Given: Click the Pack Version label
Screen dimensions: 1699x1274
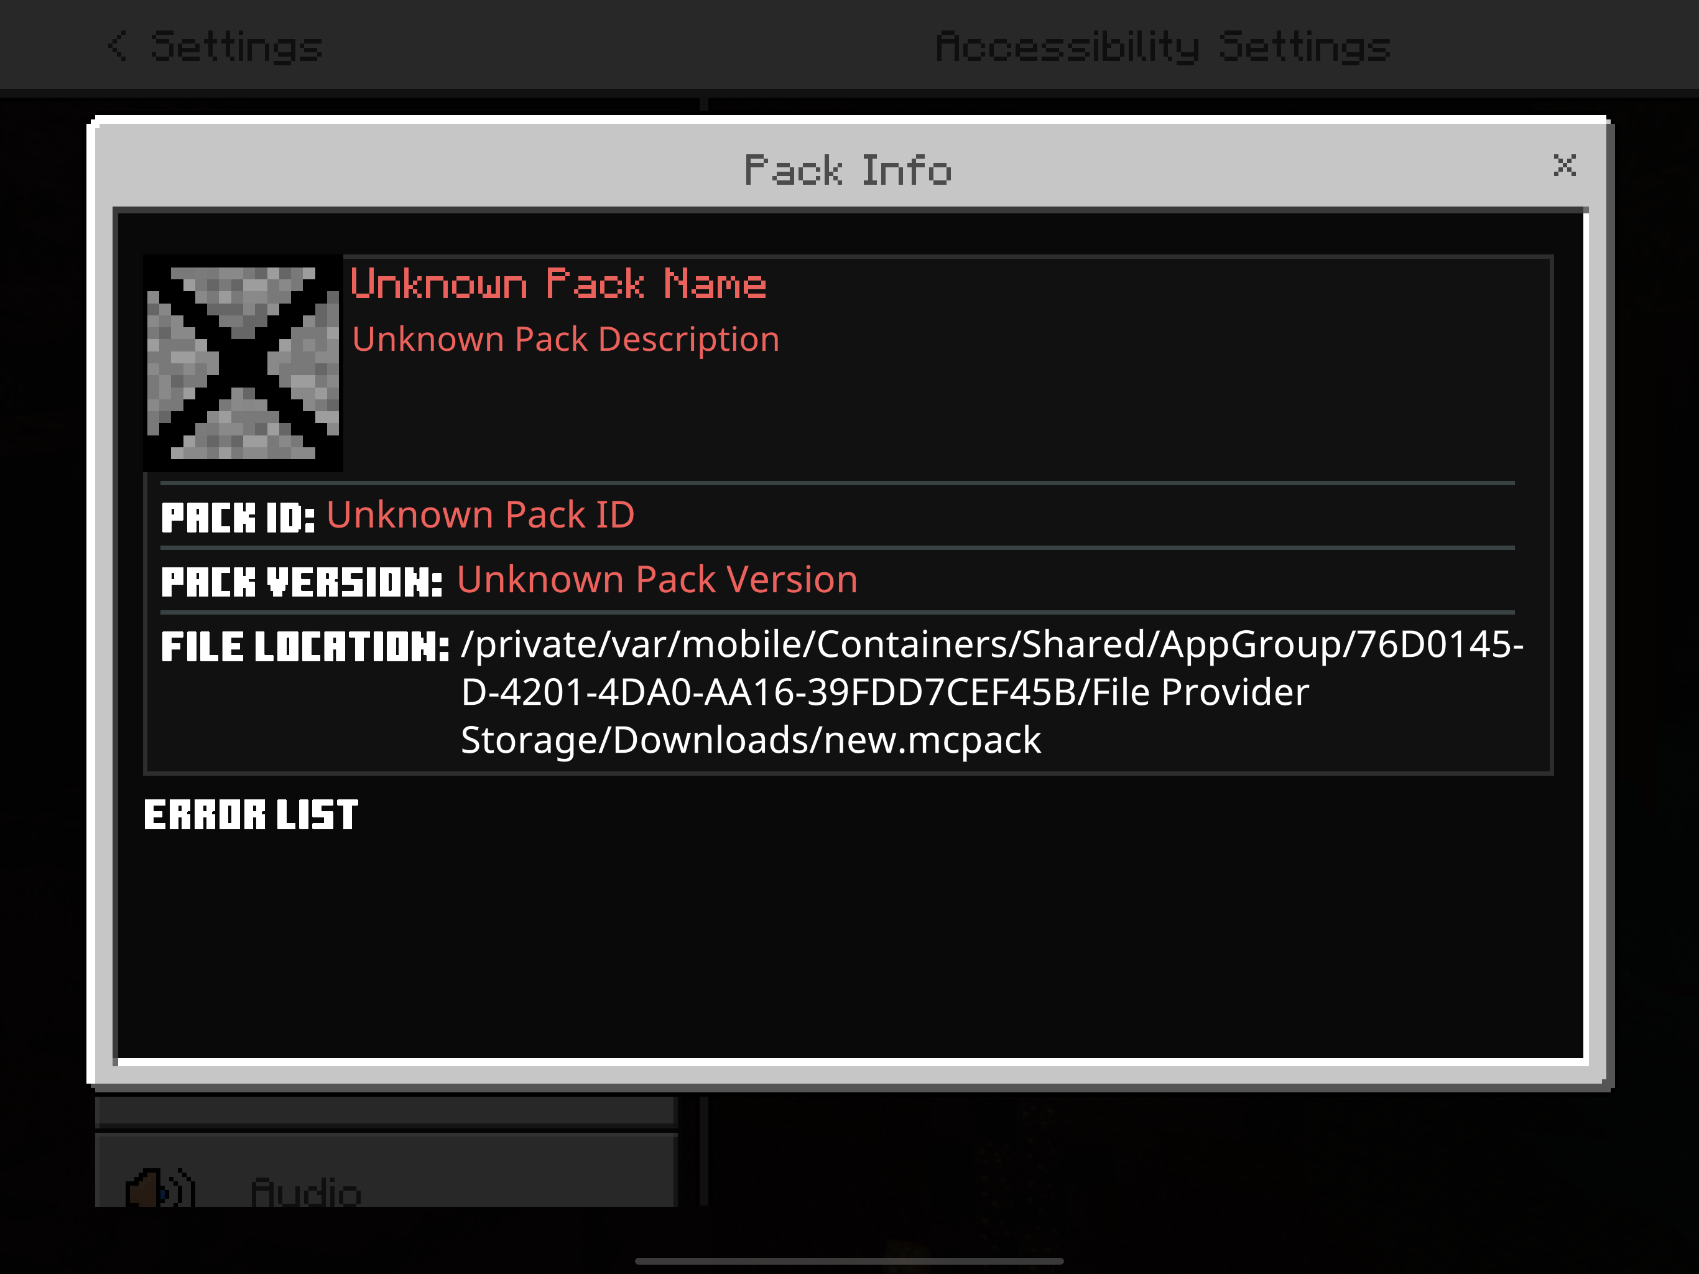Looking at the screenshot, I should (302, 582).
